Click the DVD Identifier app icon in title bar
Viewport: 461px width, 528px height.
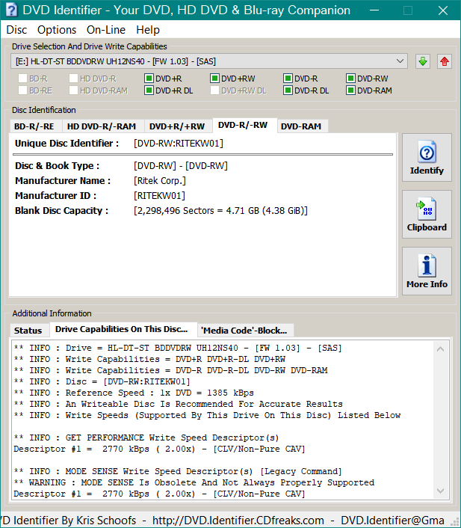point(10,10)
